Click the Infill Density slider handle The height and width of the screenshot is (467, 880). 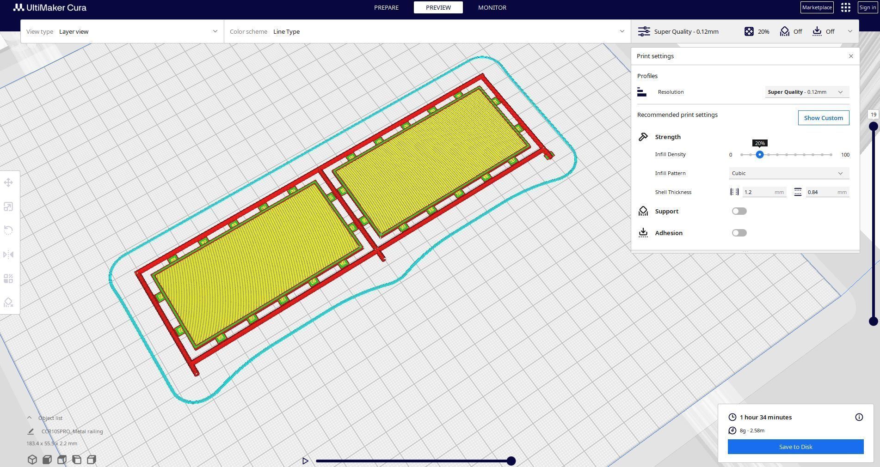pos(759,155)
